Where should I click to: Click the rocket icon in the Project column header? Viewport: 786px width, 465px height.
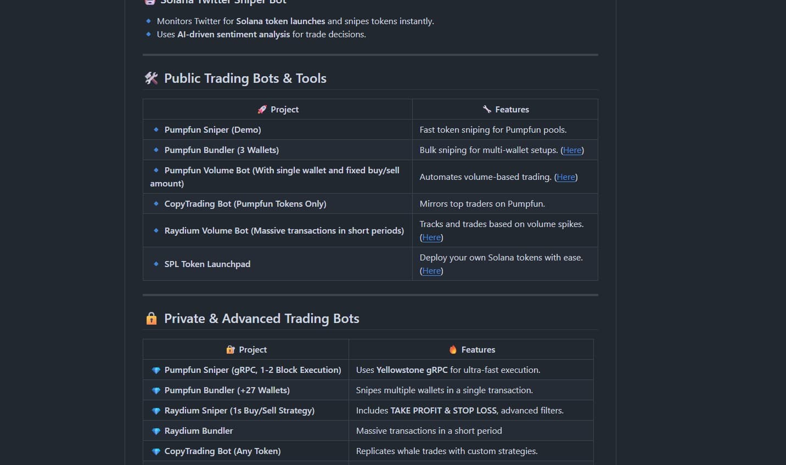(262, 109)
